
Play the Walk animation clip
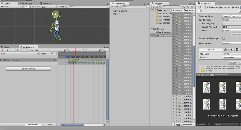tap(7, 50)
